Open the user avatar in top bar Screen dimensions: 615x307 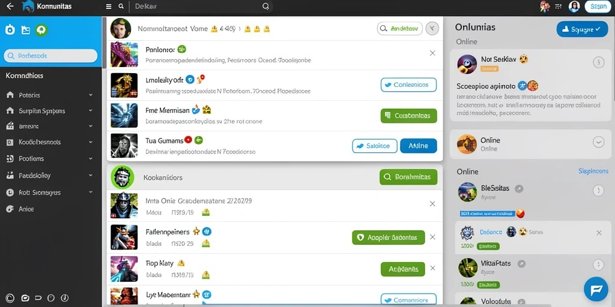pyautogui.click(x=574, y=6)
